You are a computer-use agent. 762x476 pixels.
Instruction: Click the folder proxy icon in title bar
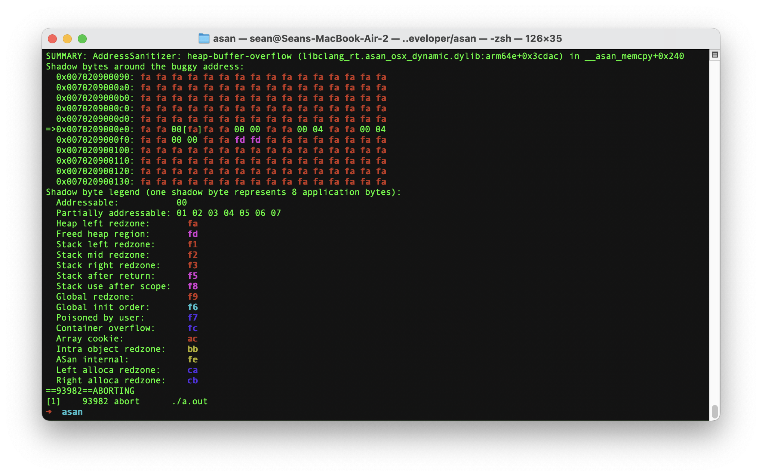204,38
